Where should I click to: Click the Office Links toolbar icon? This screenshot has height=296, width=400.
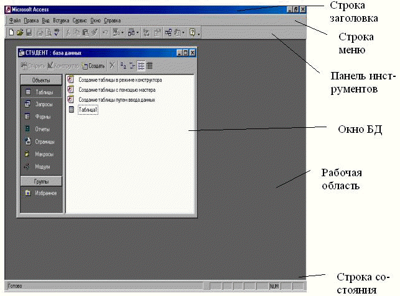pos(116,32)
